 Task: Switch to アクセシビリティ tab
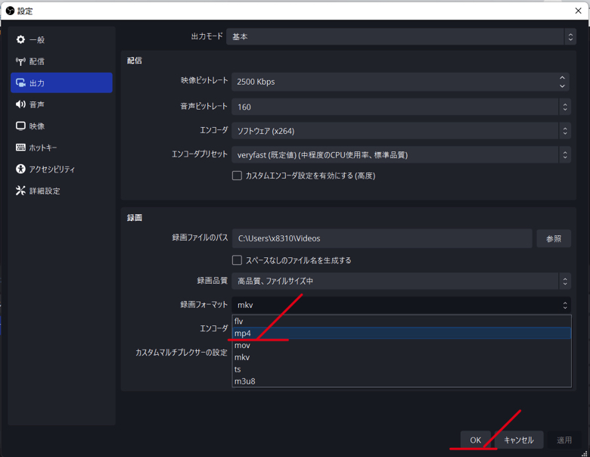pos(62,169)
